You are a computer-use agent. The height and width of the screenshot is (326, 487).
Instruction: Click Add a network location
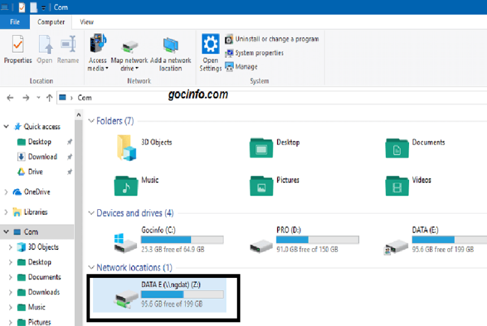(x=170, y=53)
